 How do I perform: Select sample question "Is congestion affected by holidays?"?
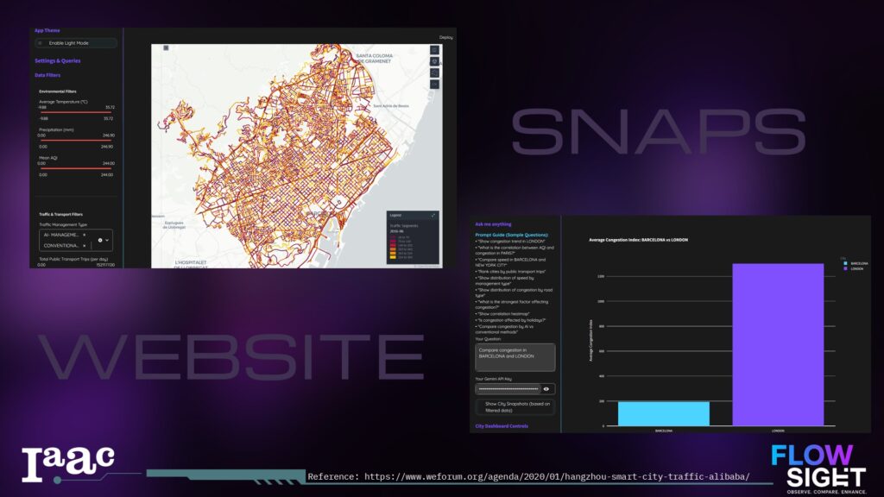(x=511, y=320)
